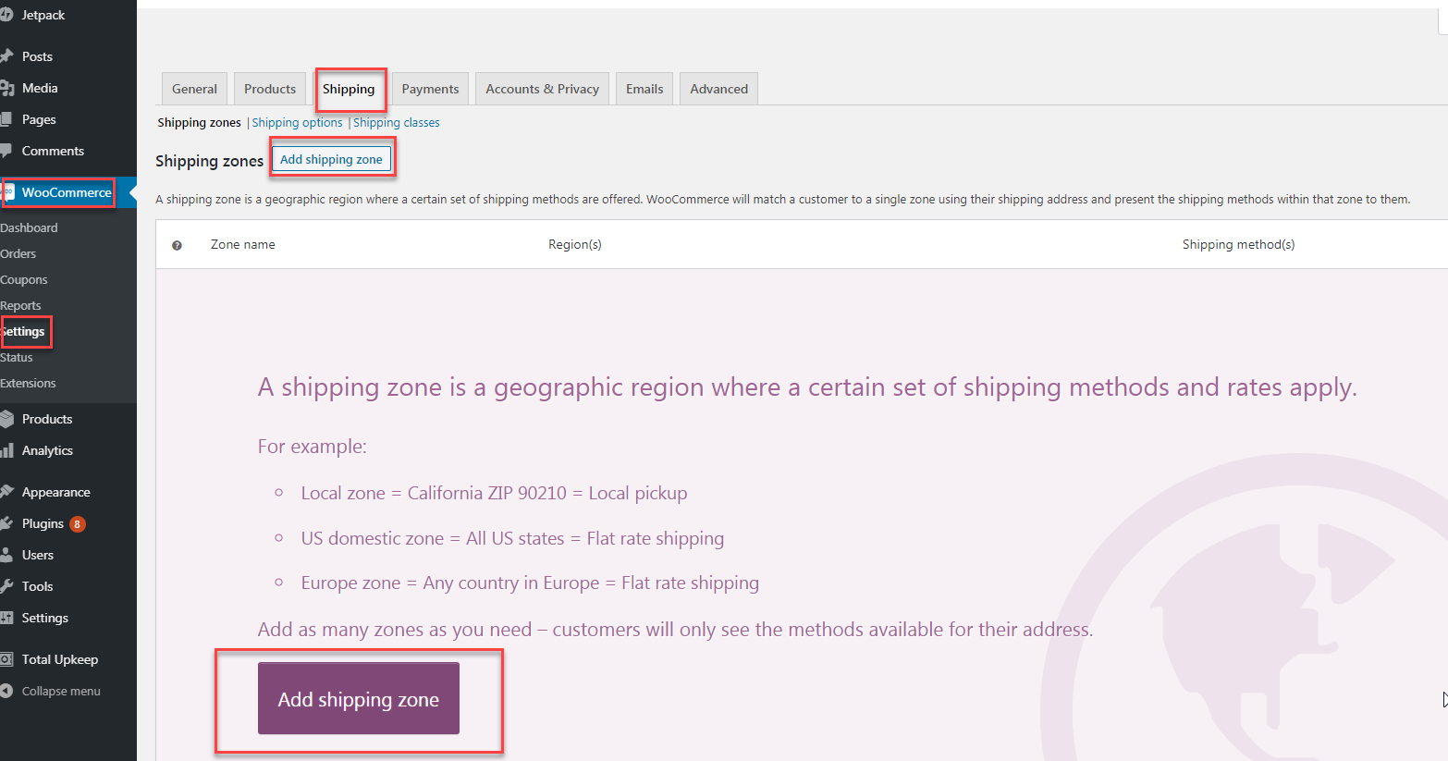Viewport: 1448px width, 761px height.
Task: Select the Emails settings tab
Action: 644,89
